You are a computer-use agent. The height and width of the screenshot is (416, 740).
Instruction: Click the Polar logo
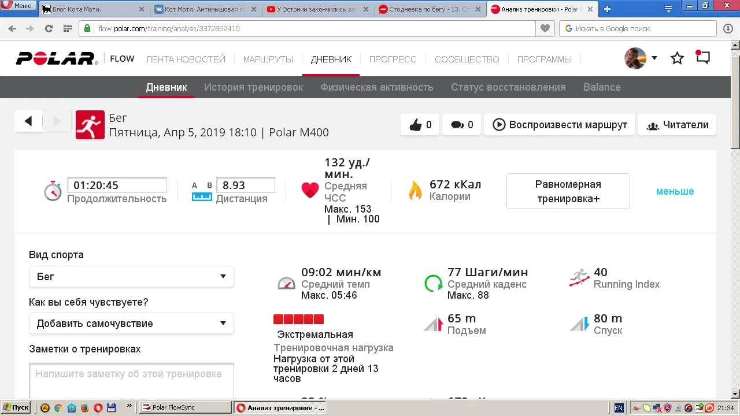[57, 58]
